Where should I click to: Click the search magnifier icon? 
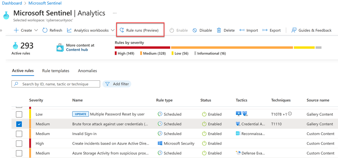16,84
